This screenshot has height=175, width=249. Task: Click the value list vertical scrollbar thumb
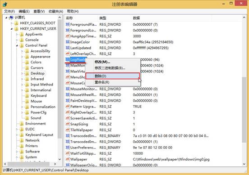pos(244,110)
